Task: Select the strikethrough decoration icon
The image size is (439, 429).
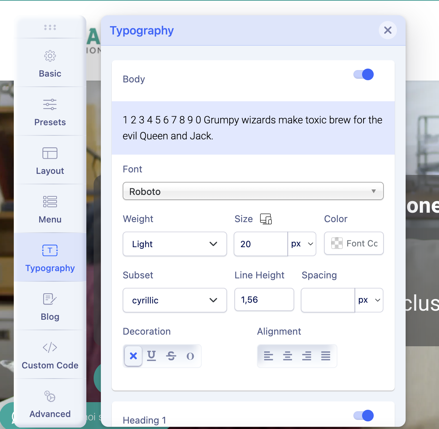Action: [171, 356]
